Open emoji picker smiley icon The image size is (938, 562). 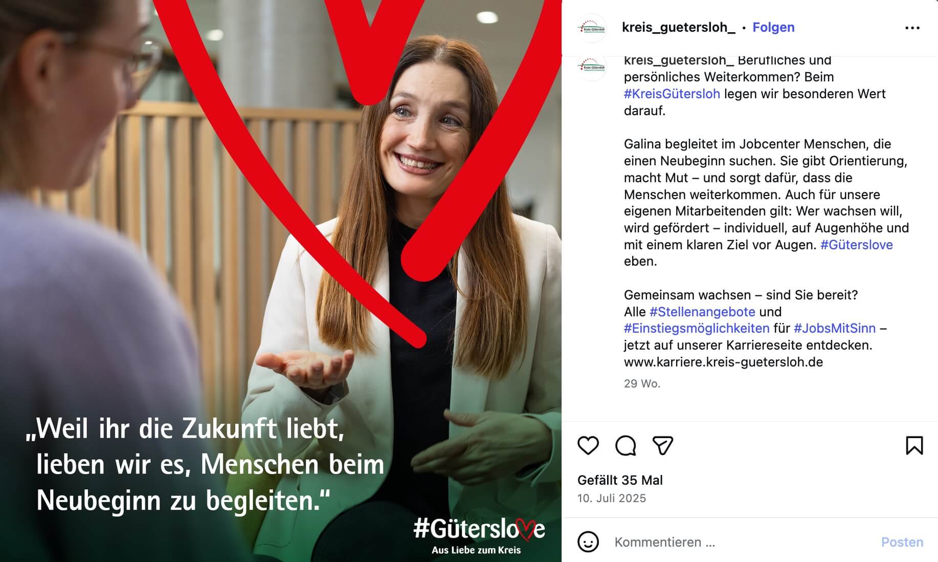point(588,542)
